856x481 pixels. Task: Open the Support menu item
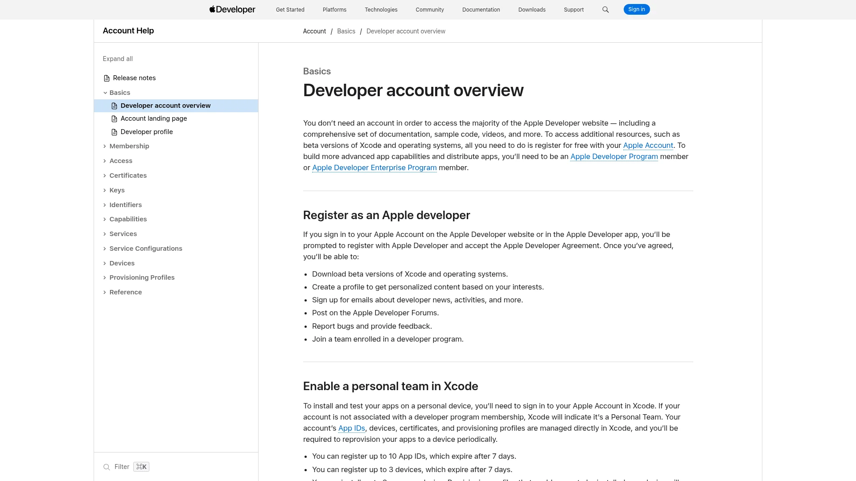[x=574, y=9]
